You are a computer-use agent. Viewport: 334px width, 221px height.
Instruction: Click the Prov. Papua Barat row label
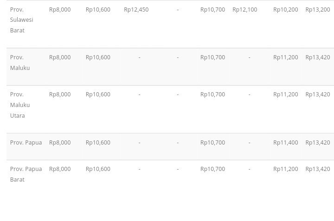coord(26,174)
